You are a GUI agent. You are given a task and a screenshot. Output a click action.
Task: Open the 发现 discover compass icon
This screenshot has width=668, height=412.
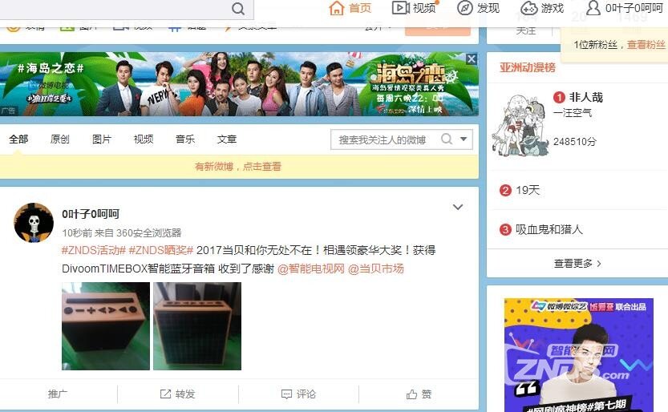point(465,8)
